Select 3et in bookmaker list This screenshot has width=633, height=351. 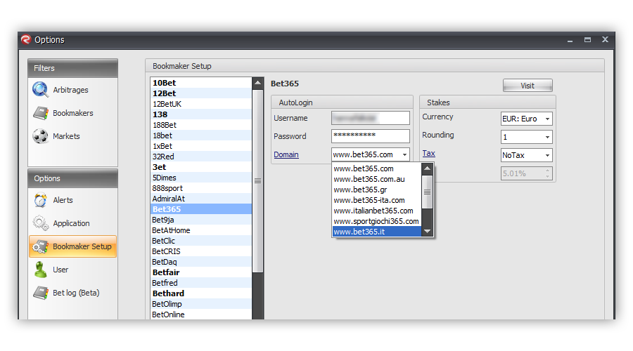tap(201, 167)
